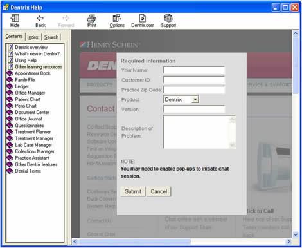Print the current help topic
The width and height of the screenshot is (302, 248).
tap(92, 21)
